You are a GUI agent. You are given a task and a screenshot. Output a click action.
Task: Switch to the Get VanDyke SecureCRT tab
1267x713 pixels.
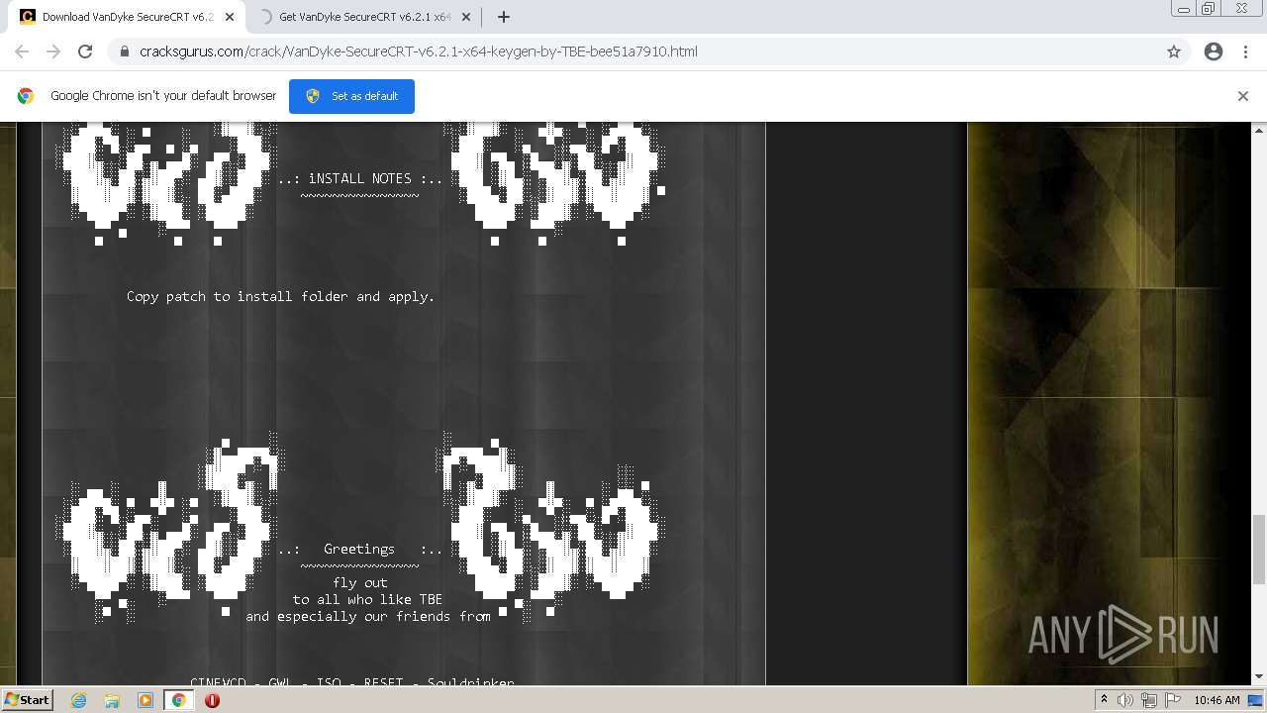[361, 17]
